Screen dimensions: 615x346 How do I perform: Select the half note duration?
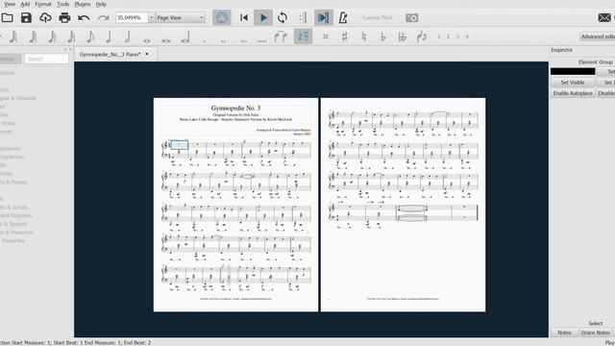(x=128, y=37)
